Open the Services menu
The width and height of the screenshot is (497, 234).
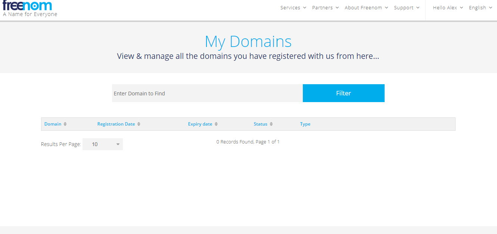coord(293,7)
